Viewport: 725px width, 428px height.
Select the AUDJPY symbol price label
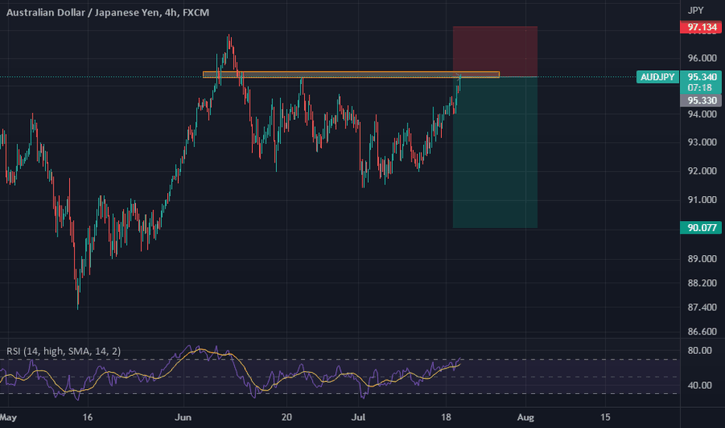point(657,77)
